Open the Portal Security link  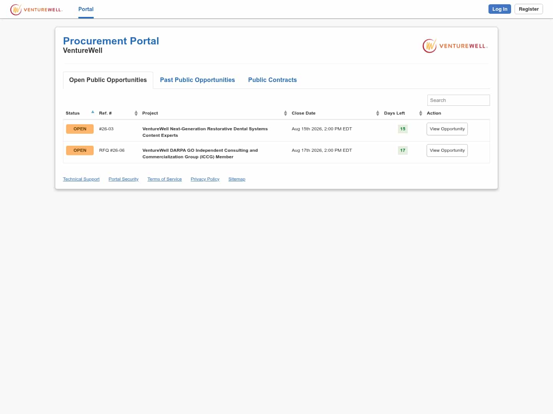coord(123,179)
